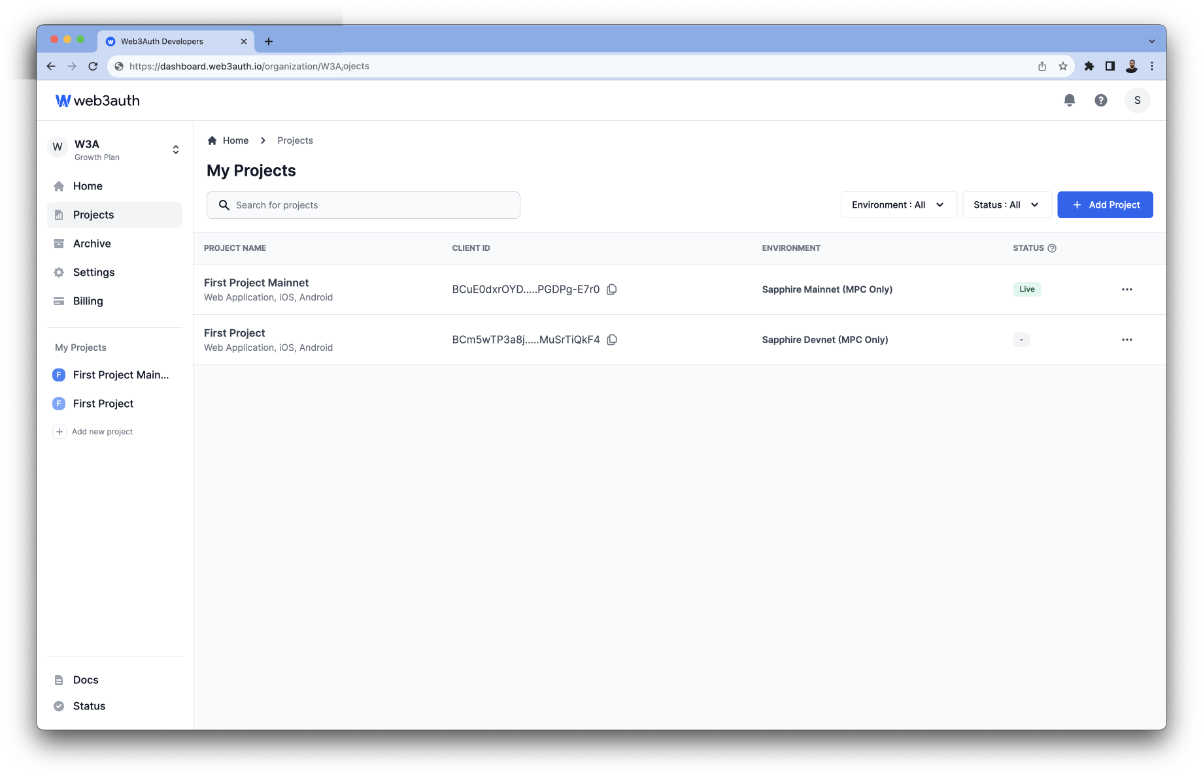Open the browser profile avatar
The width and height of the screenshot is (1203, 778).
[x=1132, y=66]
